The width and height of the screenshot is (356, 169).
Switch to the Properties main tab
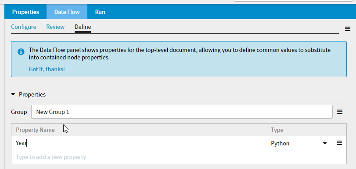point(25,12)
